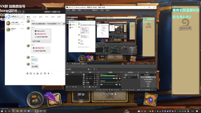Mute the desktop audio channel
This screenshot has height=113, width=201.
tap(117, 85)
